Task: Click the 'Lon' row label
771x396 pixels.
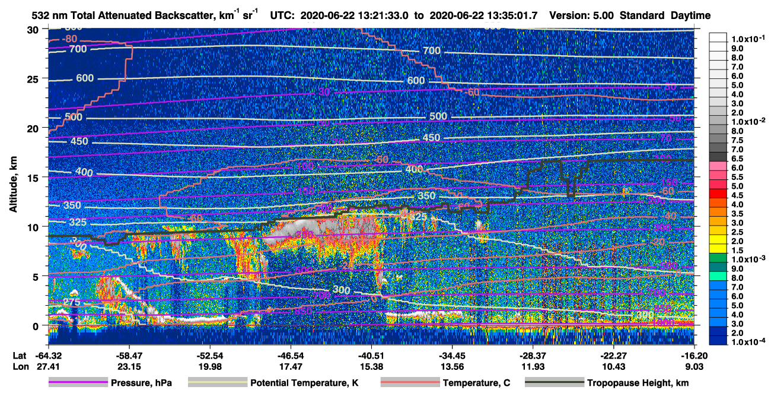Action: pos(20,367)
